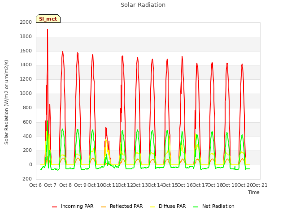287x215 pixels.
Task: Click the 600 y-axis tick label
Action: [27, 122]
